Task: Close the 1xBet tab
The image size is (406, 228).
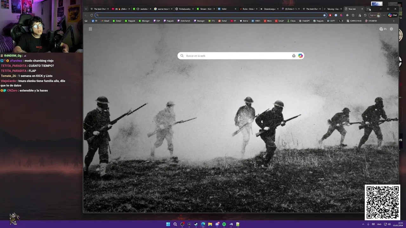Action: pyautogui.click(x=235, y=9)
